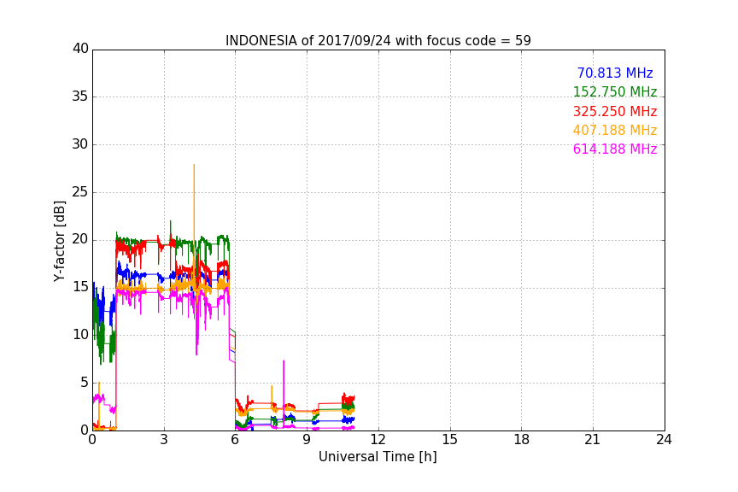Click the tall orange spike peak near 28 dB

pos(194,165)
